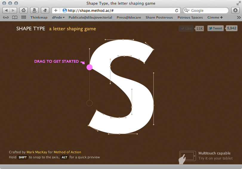This screenshot has height=169, width=242.
Task: Open the Share Posterous bookmark
Action: pos(159,18)
